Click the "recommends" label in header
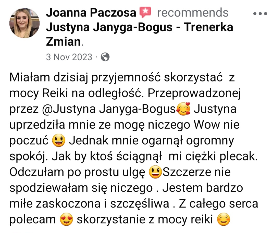 click(193, 13)
